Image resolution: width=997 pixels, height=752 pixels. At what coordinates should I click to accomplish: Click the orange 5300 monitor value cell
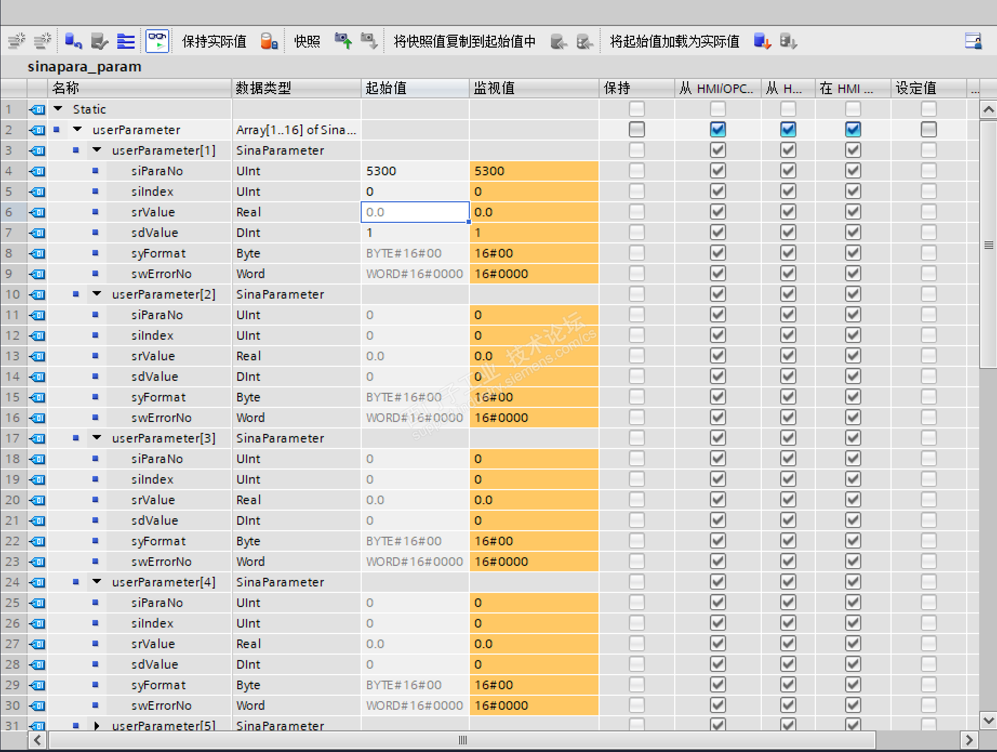pyautogui.click(x=534, y=171)
